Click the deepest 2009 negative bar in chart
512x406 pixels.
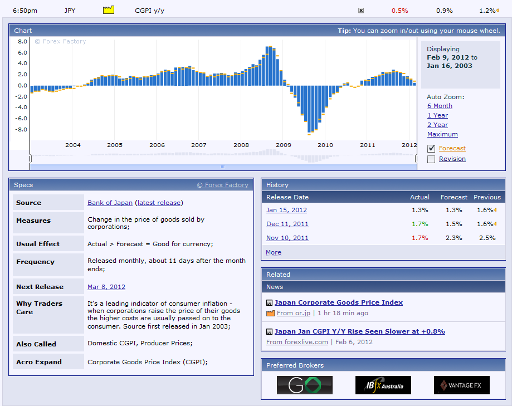[309, 110]
